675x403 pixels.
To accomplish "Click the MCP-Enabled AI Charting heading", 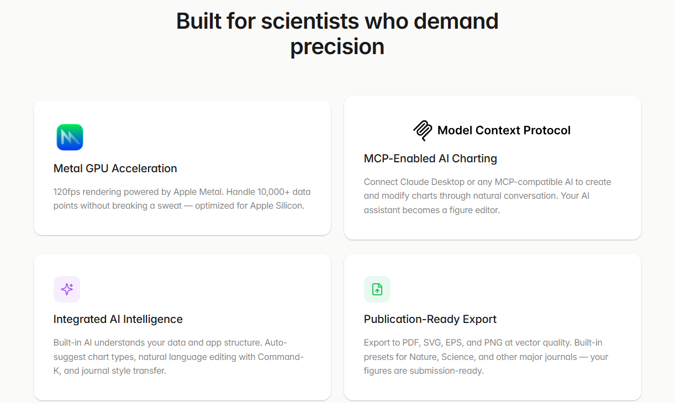I will 430,158.
